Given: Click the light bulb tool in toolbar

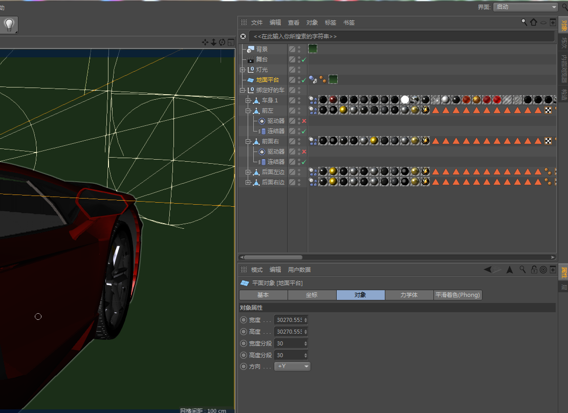Looking at the screenshot, I should click(9, 25).
